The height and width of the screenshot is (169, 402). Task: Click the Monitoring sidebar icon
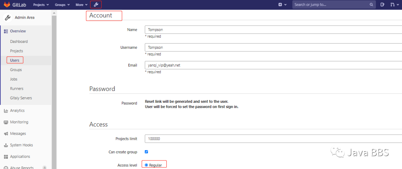(x=6, y=122)
